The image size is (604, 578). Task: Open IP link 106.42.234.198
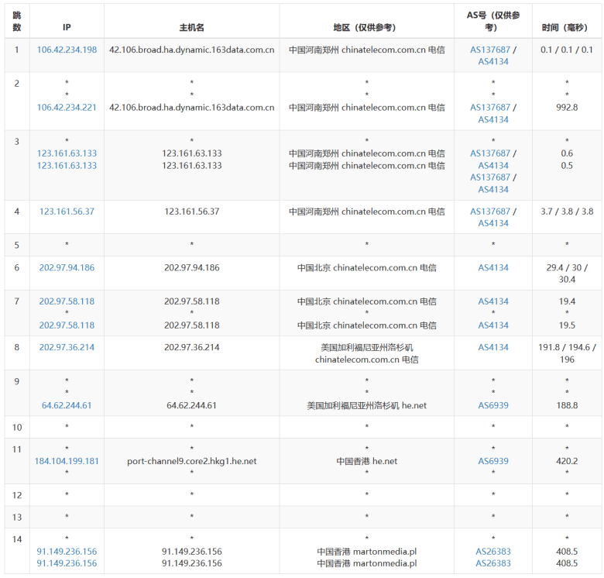pyautogui.click(x=67, y=50)
